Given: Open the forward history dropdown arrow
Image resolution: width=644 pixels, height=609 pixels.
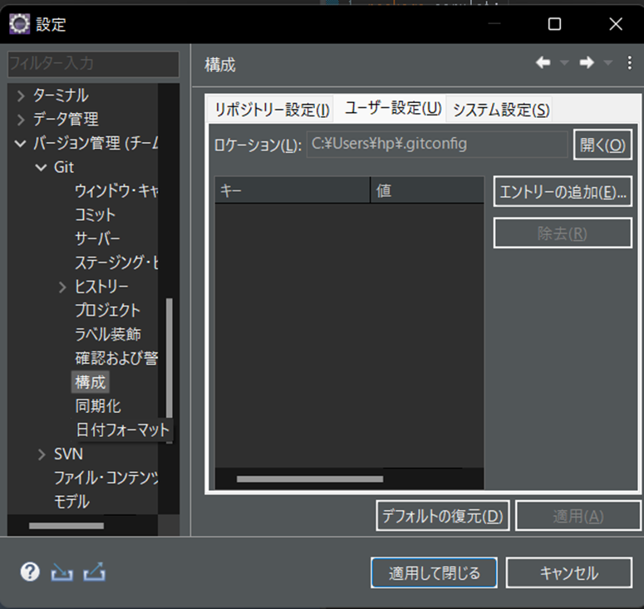Looking at the screenshot, I should pos(608,63).
